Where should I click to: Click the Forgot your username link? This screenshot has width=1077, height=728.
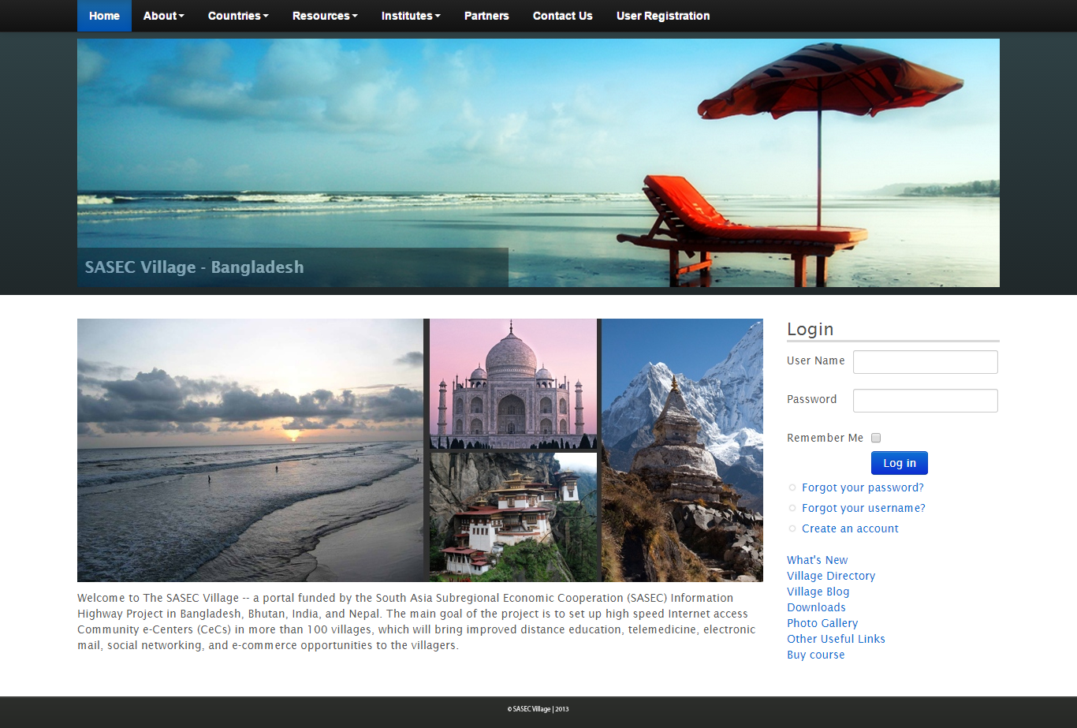[x=863, y=508]
